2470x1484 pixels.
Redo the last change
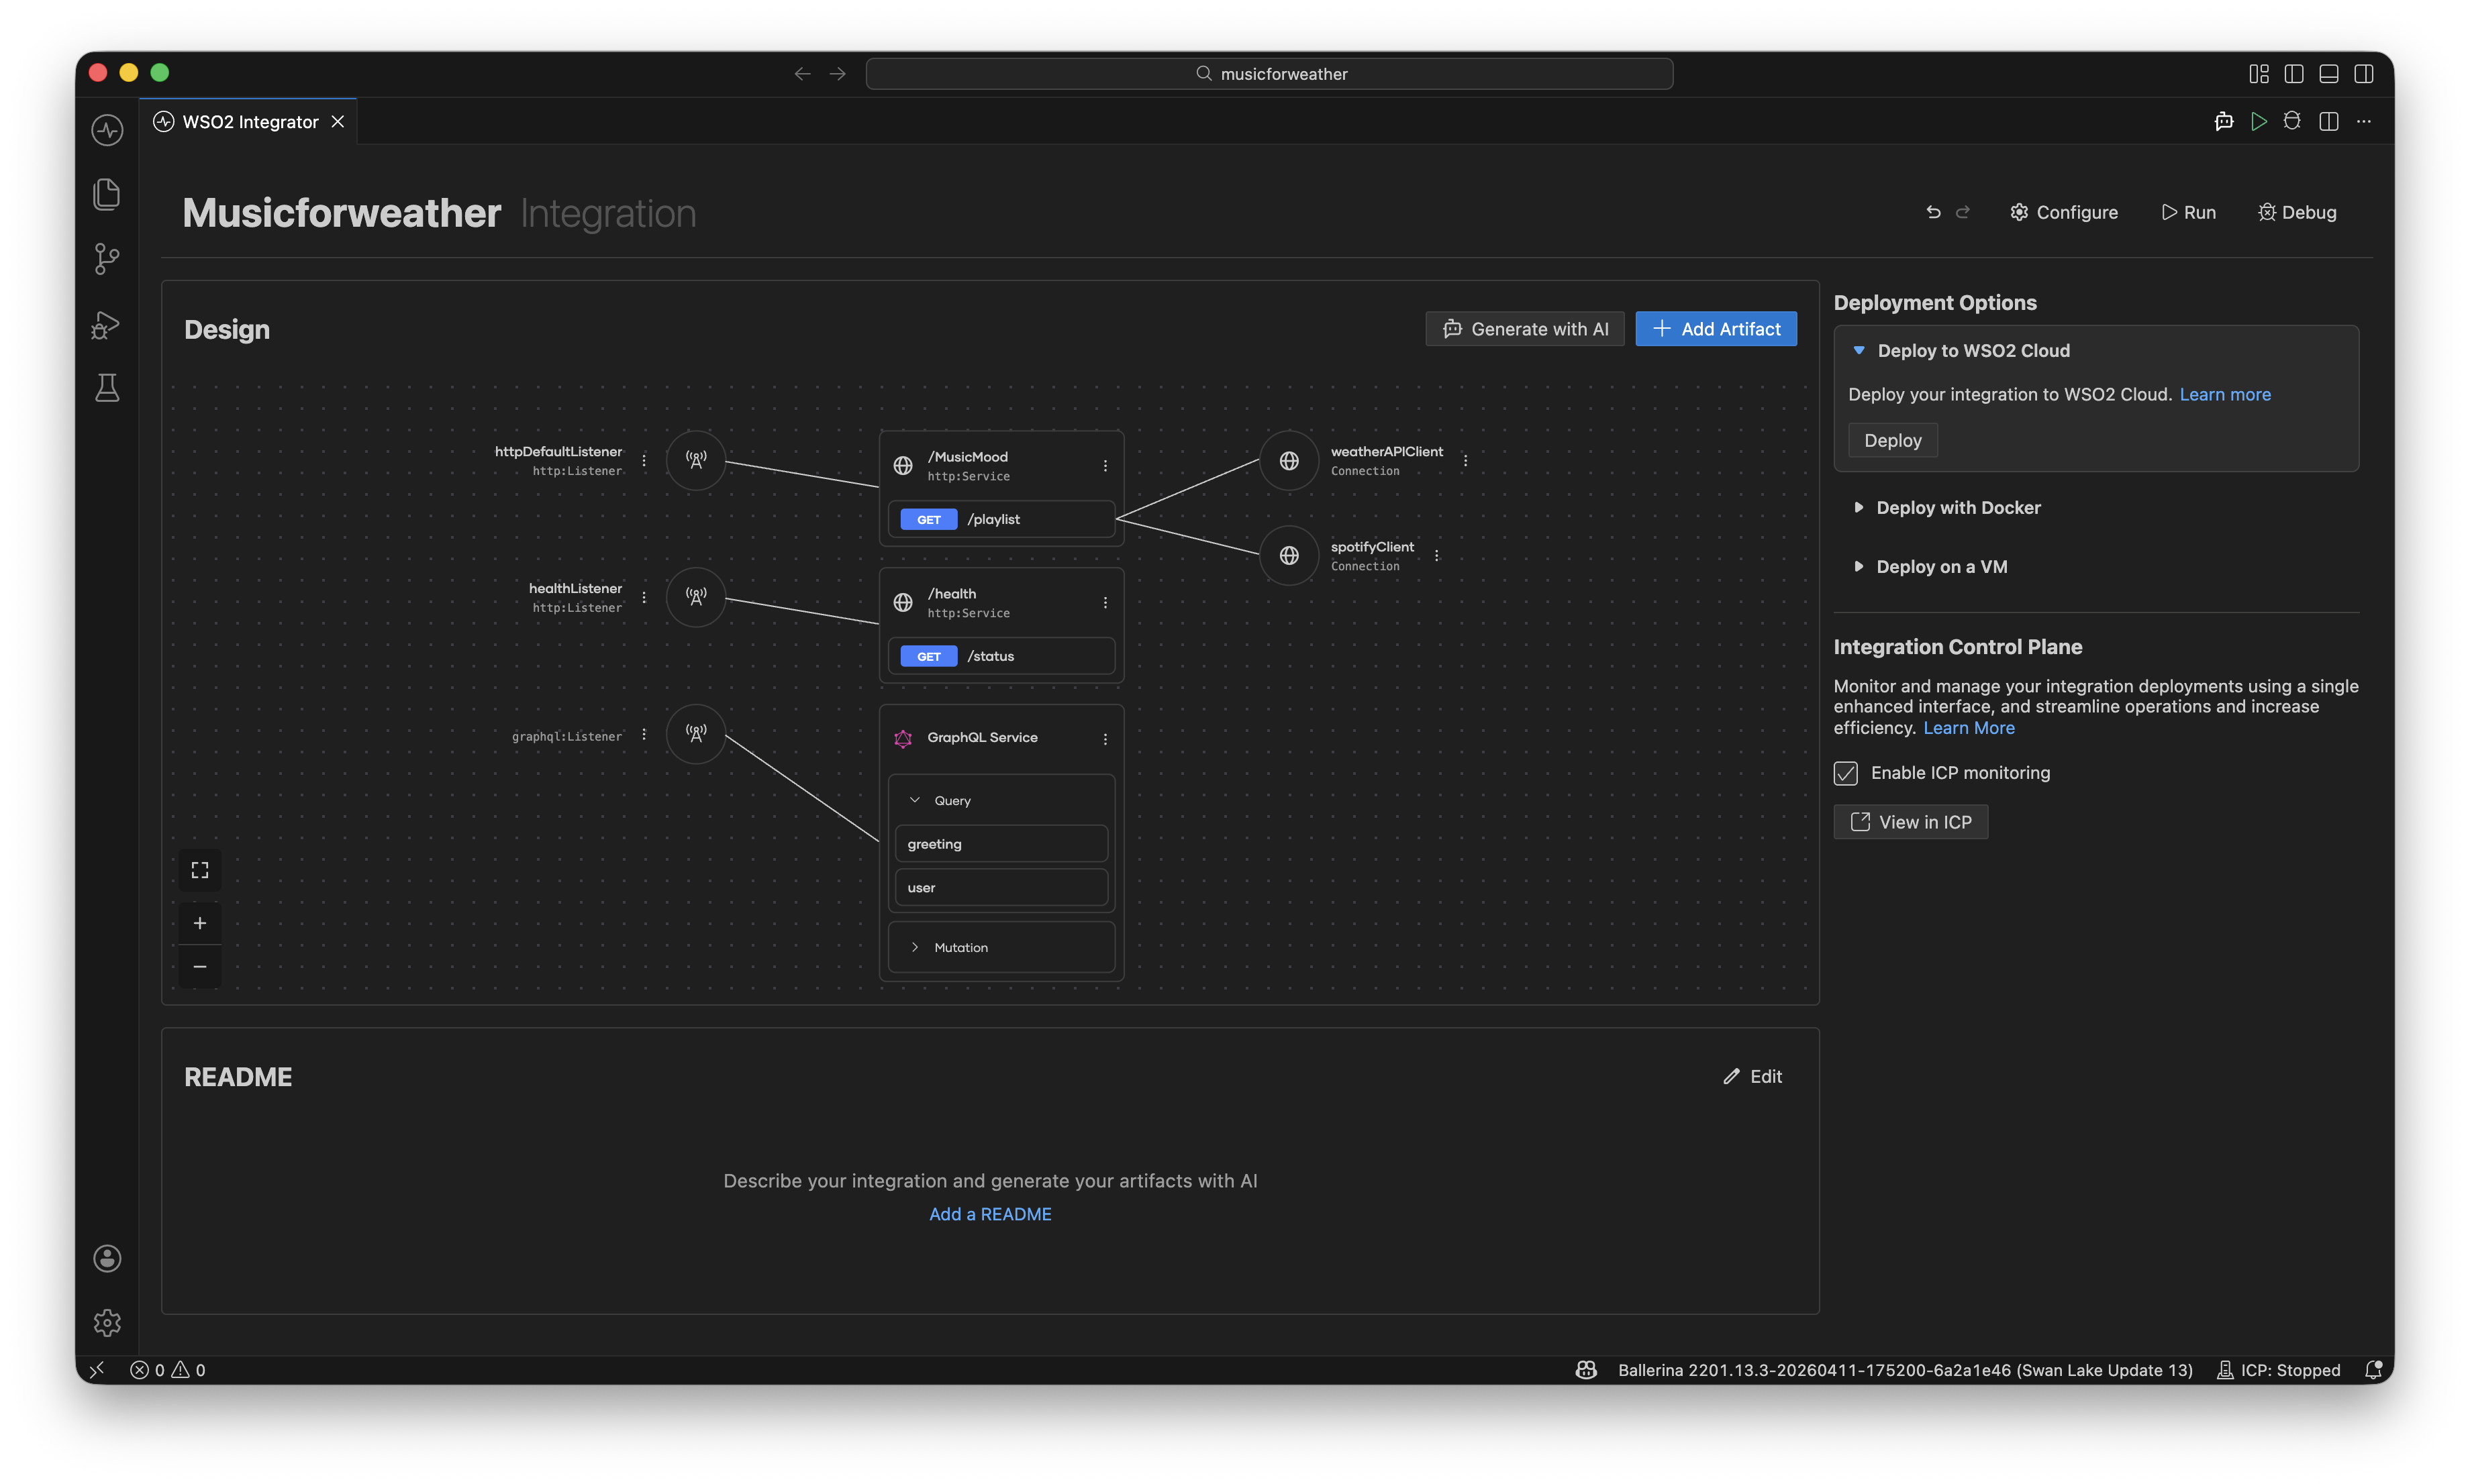click(1962, 212)
